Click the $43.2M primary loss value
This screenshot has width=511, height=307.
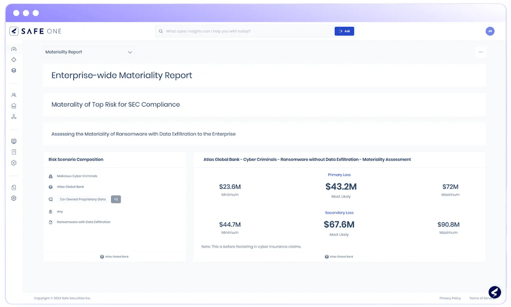pos(341,186)
